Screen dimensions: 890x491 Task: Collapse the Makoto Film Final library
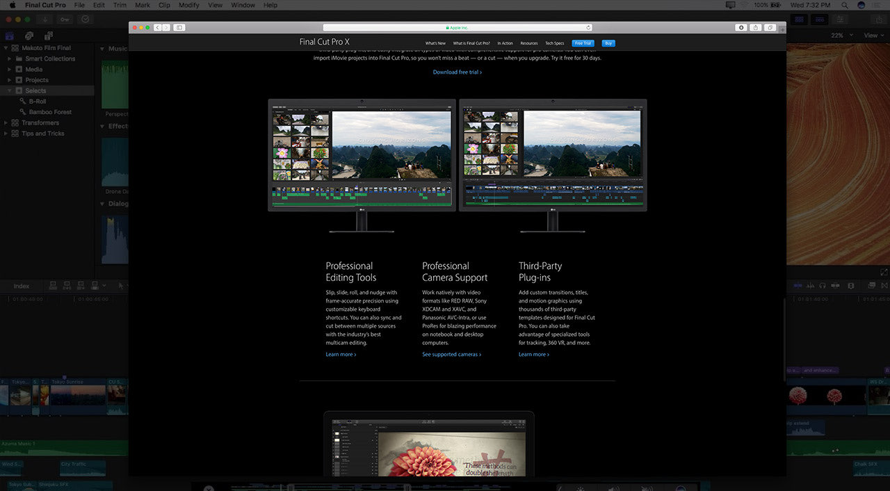point(6,48)
